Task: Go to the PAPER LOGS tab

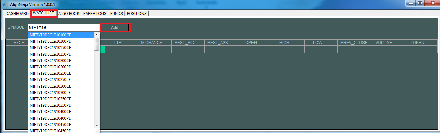Action: 95,14
